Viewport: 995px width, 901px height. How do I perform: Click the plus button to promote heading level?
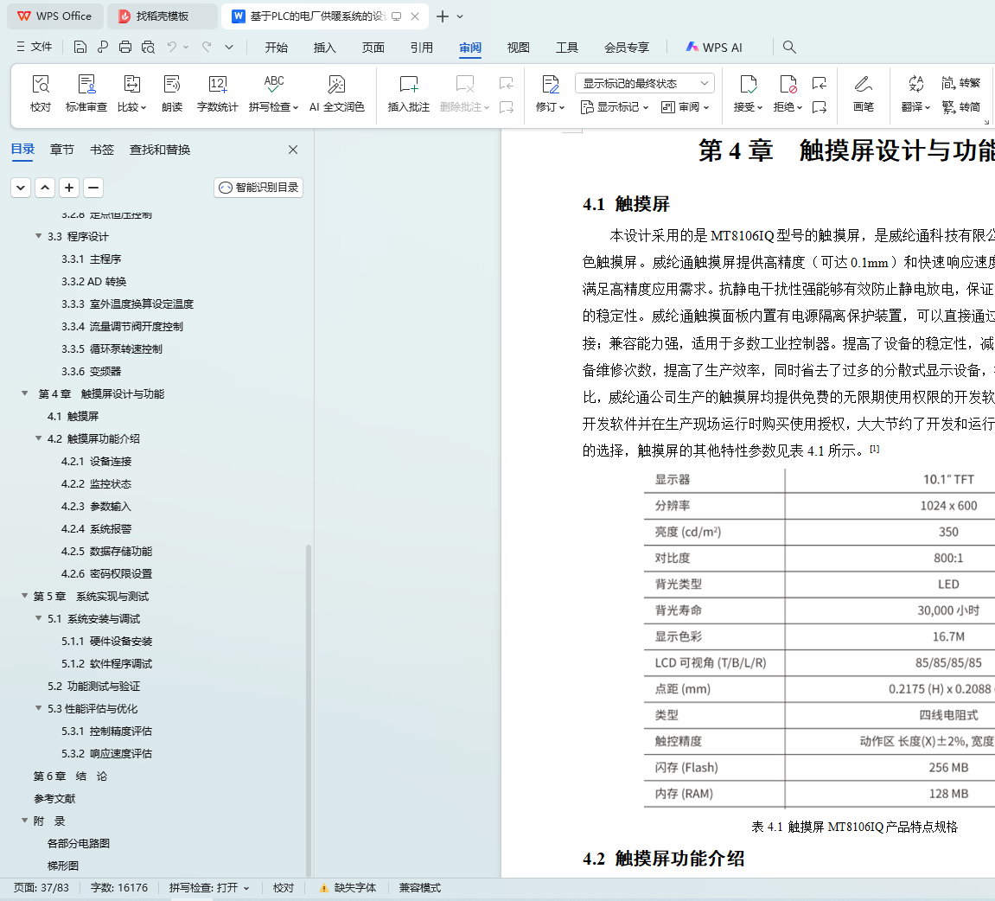[x=69, y=188]
